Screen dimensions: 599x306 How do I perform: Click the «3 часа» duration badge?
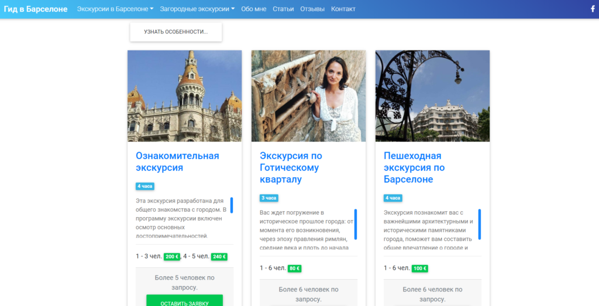(x=269, y=198)
